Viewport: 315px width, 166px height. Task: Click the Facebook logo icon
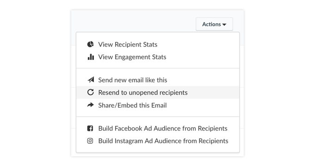[90, 128]
